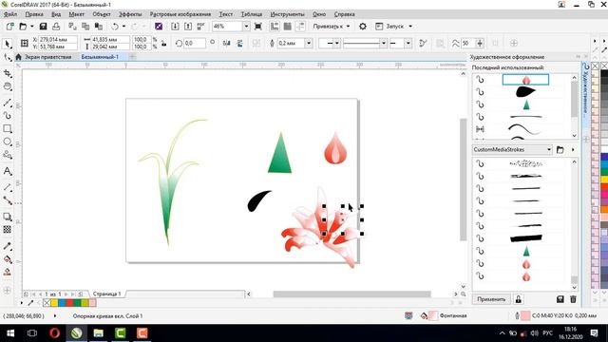Expand the Open file dropdown arrow
The height and width of the screenshot is (342, 608).
tap(31, 27)
